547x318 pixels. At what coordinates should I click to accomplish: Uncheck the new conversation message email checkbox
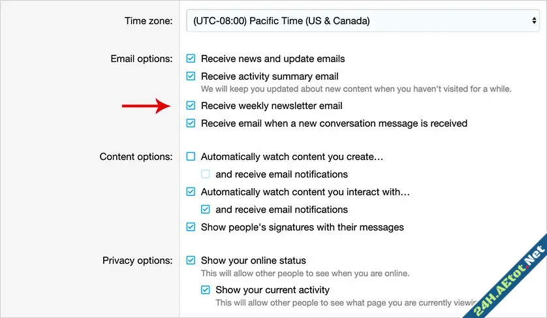point(191,123)
